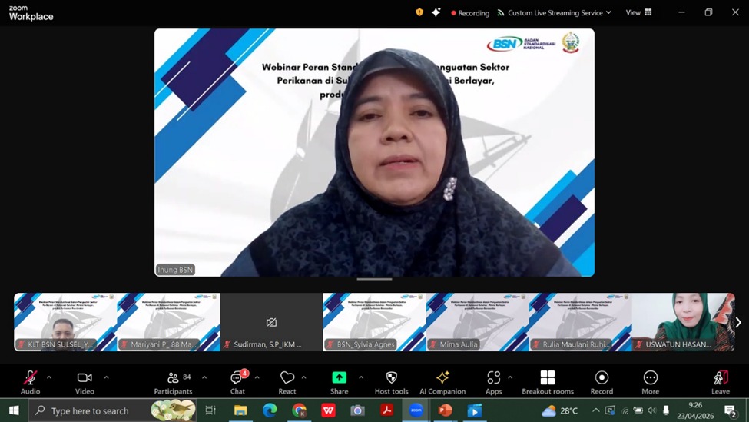This screenshot has width=749, height=422.
Task: Open the View layout menu
Action: pos(638,12)
